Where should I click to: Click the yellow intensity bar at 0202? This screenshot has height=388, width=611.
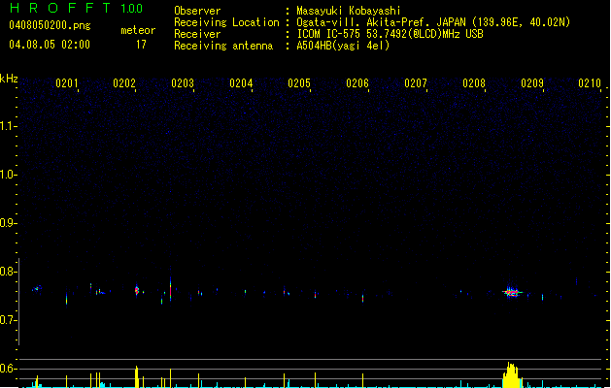(137, 376)
